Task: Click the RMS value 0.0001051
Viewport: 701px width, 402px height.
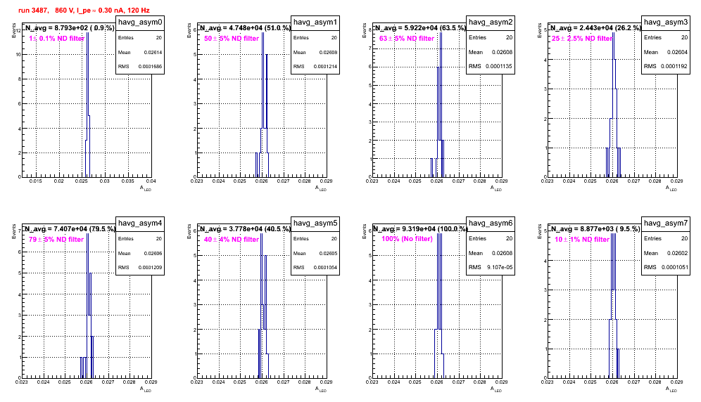Action: 674,267
